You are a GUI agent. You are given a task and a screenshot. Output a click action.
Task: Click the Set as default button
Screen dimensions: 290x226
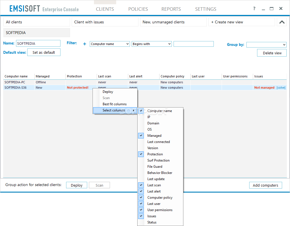coord(44,52)
